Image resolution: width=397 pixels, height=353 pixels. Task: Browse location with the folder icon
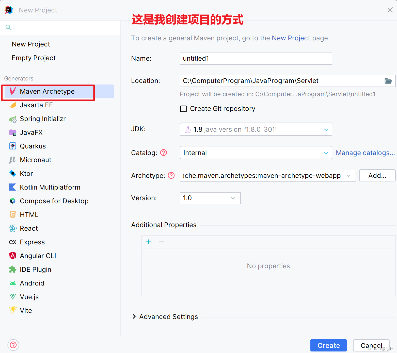tap(388, 81)
